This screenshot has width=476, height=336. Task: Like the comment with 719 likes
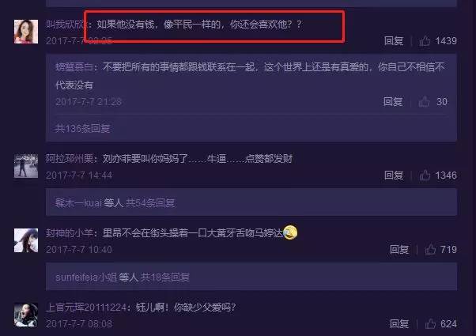pyautogui.click(x=430, y=250)
